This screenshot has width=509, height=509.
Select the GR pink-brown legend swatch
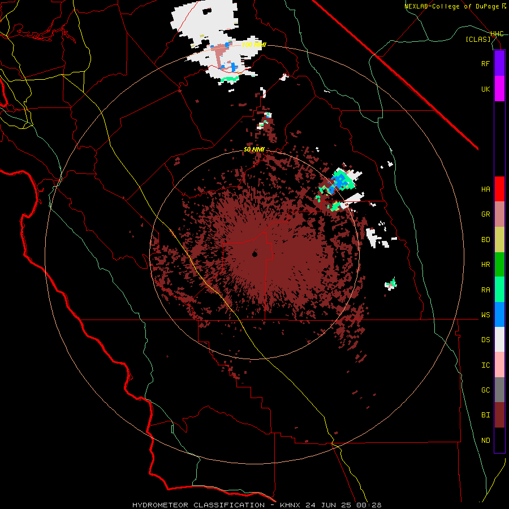[499, 214]
